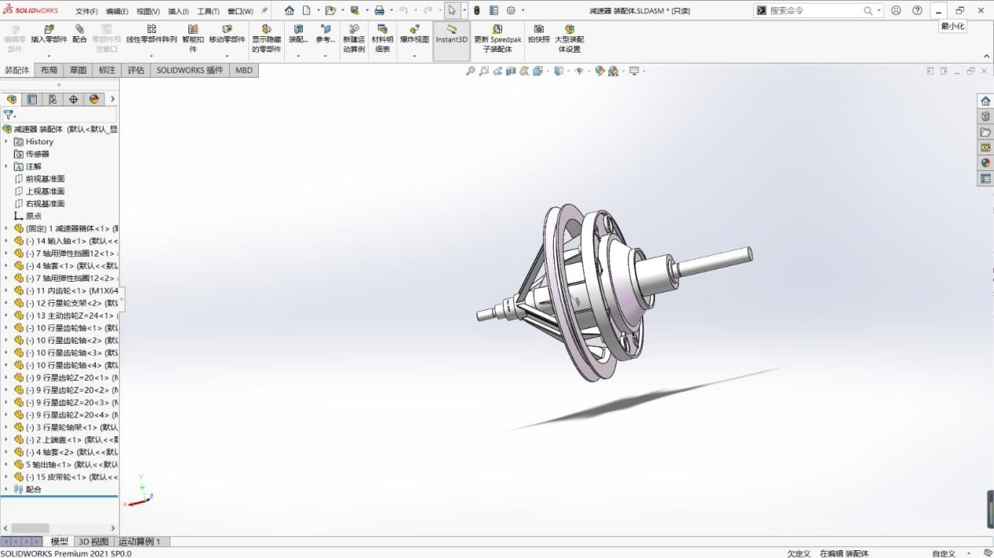The image size is (994, 558).
Task: Switch to the 评估 ribbon tab
Action: click(x=136, y=70)
